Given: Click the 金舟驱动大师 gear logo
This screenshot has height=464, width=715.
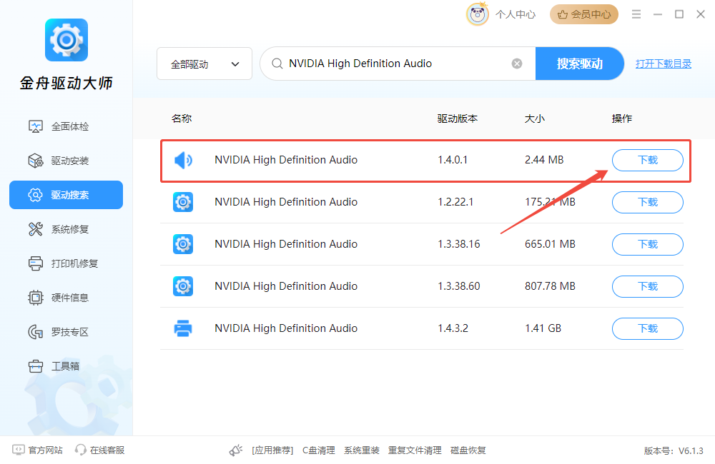Looking at the screenshot, I should pos(66,40).
